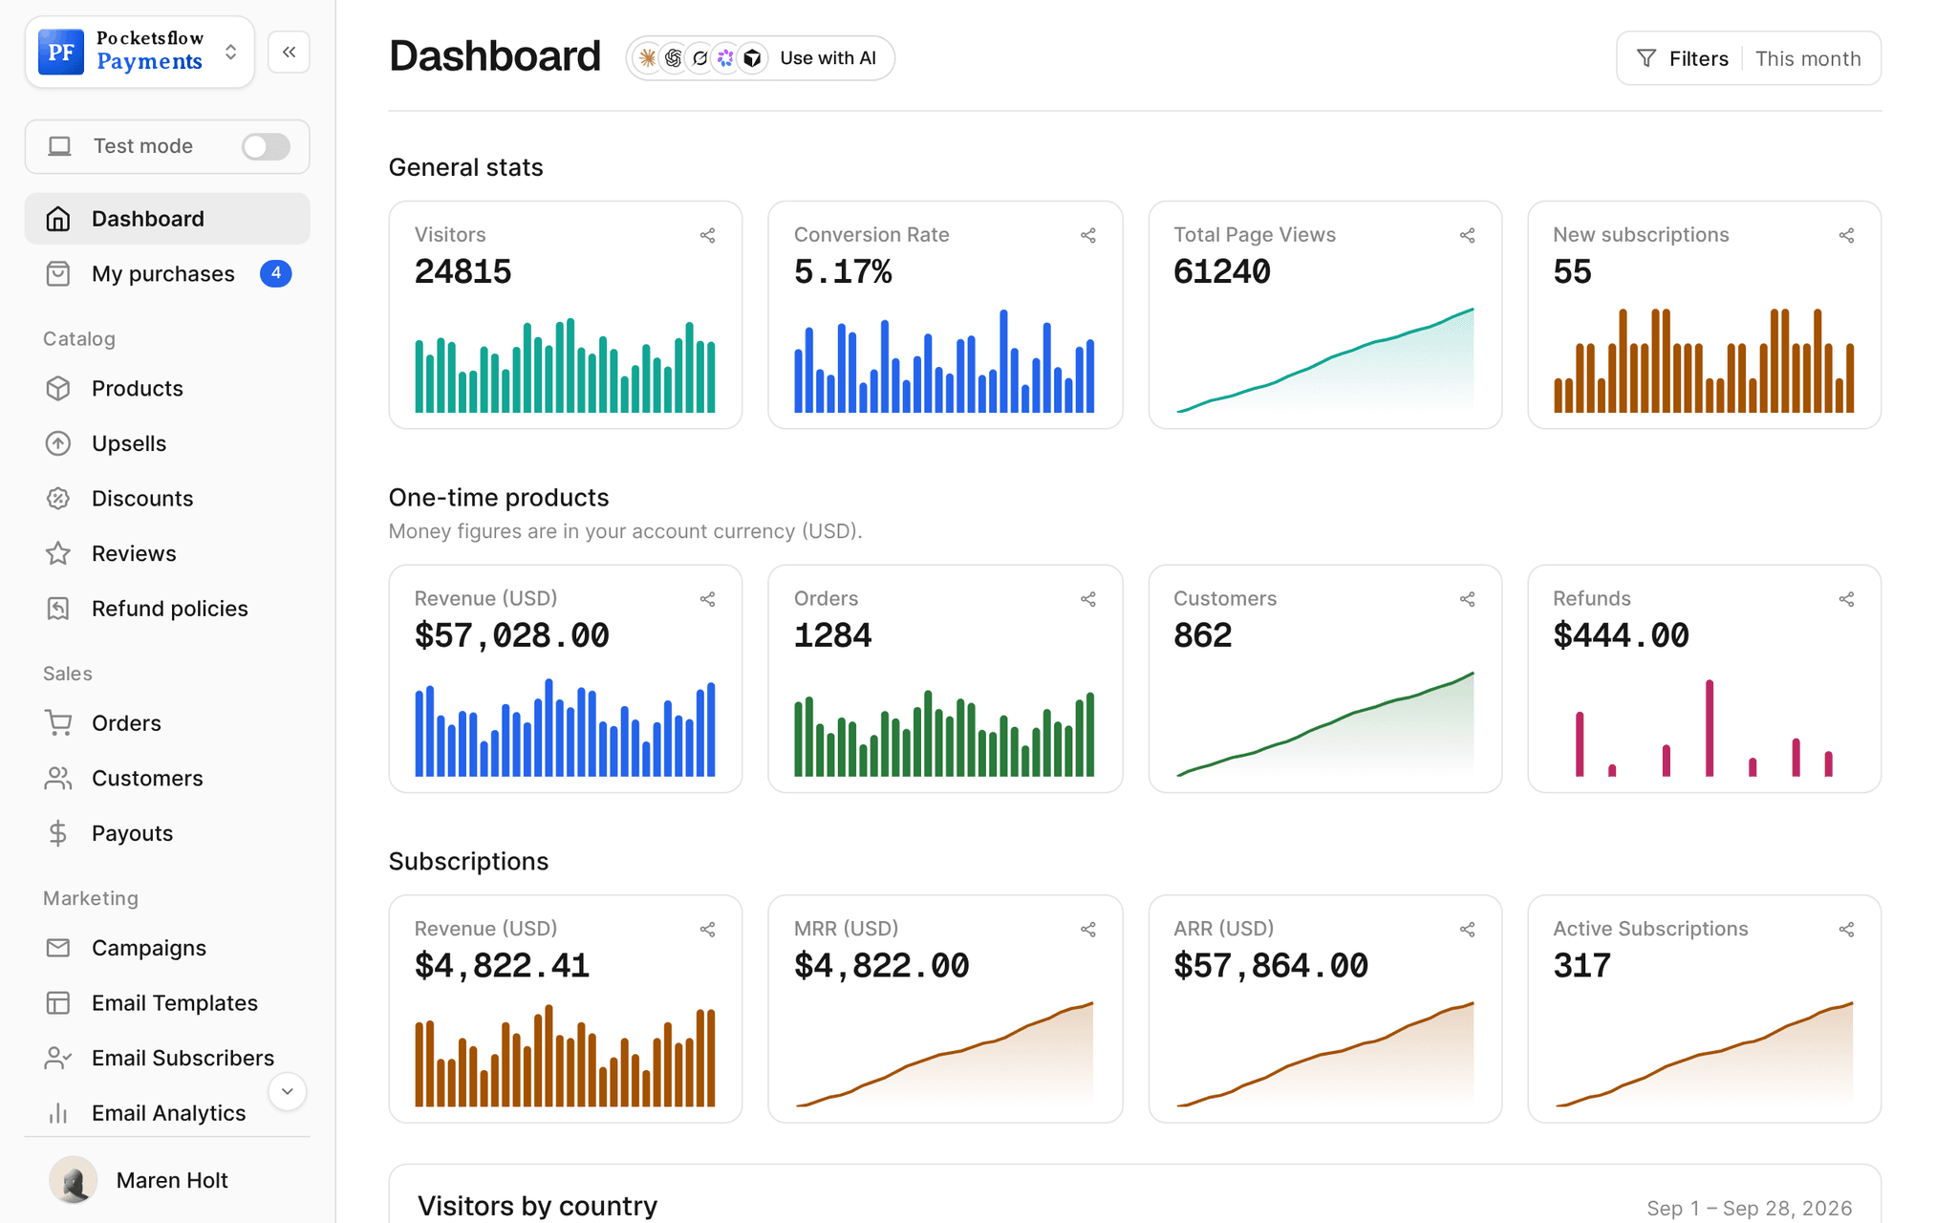Open Refund policies page
Image resolution: width=1957 pixels, height=1223 pixels.
tap(167, 609)
